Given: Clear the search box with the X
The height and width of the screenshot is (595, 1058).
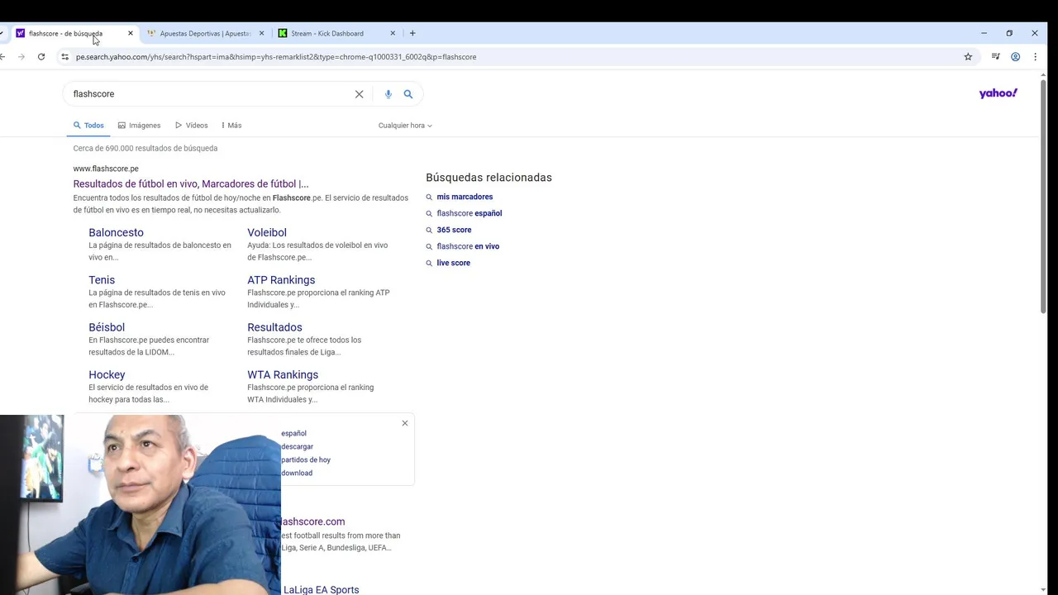Looking at the screenshot, I should pos(359,94).
